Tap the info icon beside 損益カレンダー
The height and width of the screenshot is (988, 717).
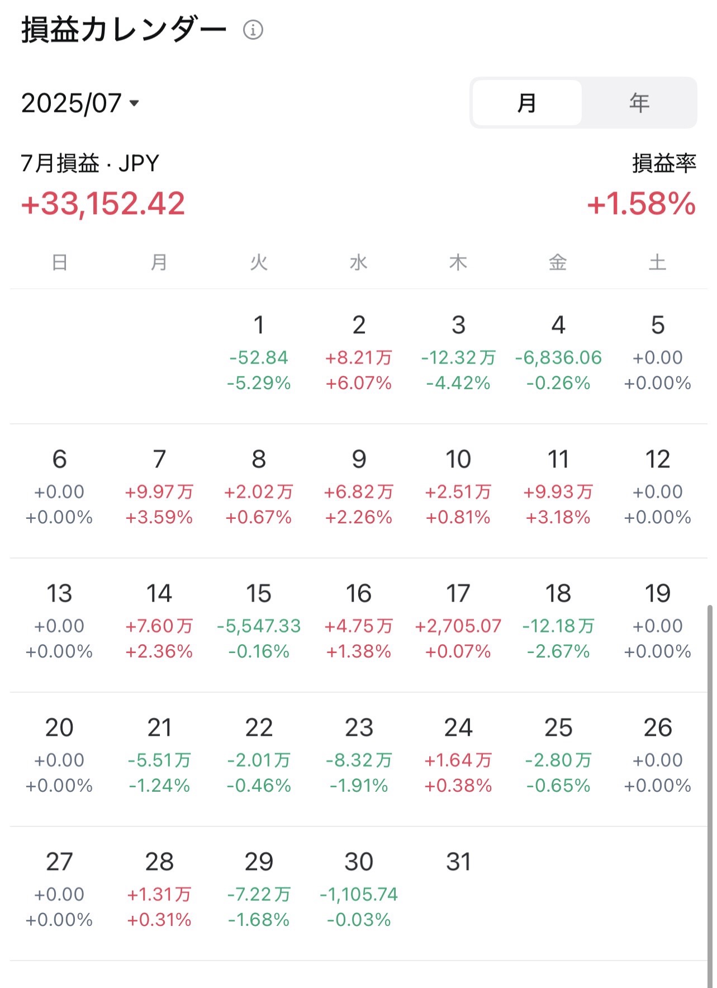253,30
